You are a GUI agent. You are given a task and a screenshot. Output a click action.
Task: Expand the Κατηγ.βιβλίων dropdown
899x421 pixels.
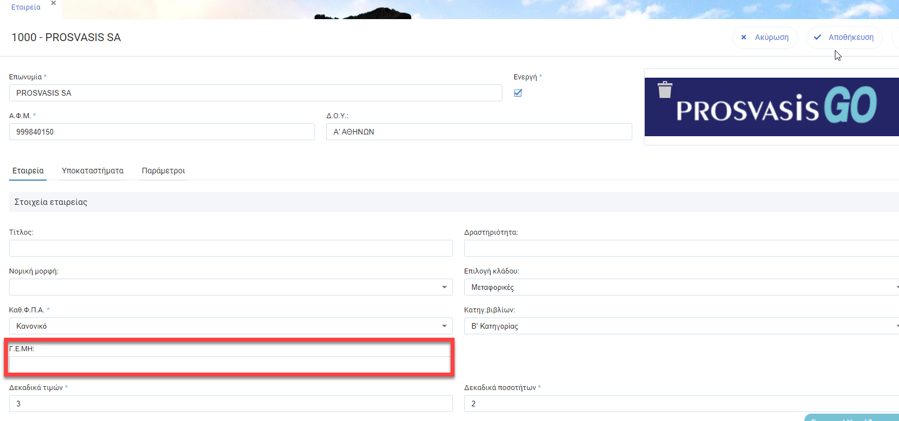tap(681, 326)
